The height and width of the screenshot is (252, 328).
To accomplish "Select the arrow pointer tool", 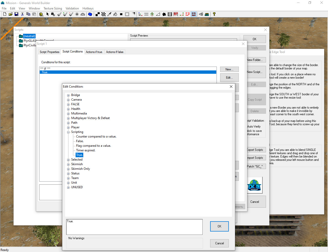I will 47,14.
